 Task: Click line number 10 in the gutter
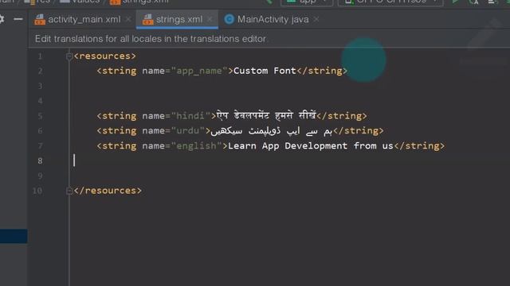(x=37, y=191)
